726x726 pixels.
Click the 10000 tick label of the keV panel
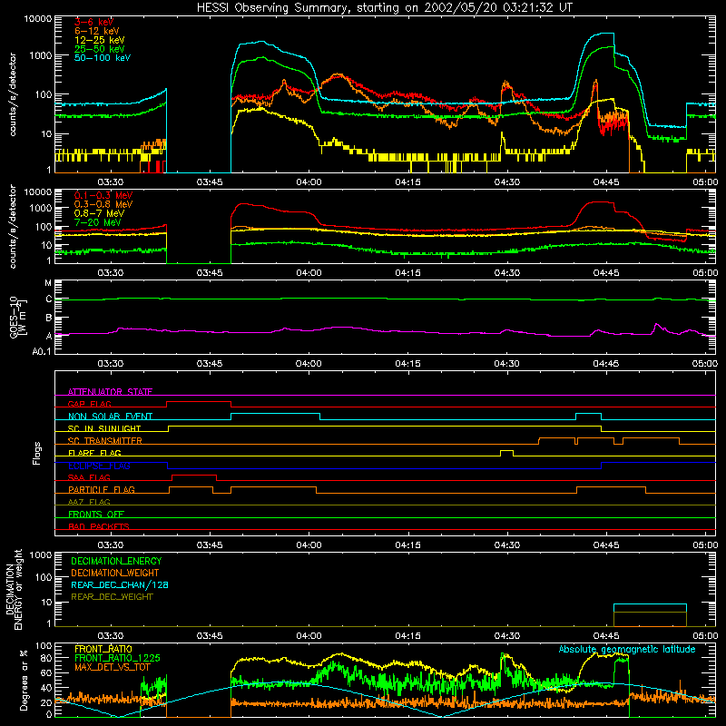pos(38,18)
